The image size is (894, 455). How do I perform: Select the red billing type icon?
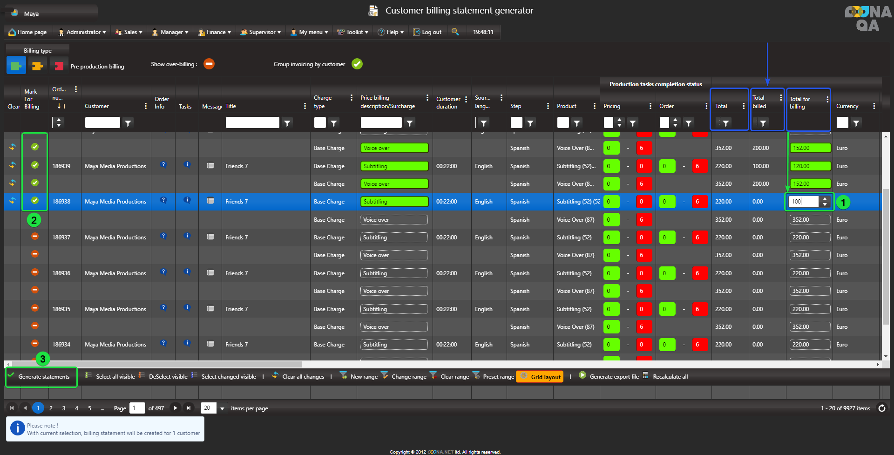click(59, 66)
